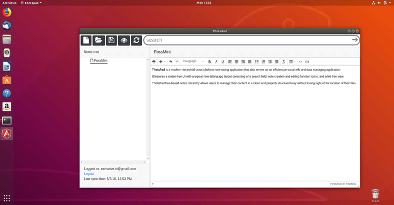Insert a numbered list
394x205 pixels.
point(263,61)
